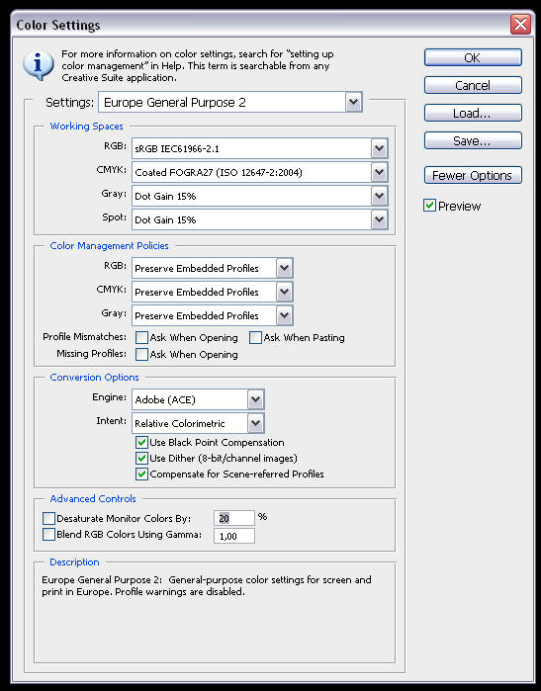Image resolution: width=541 pixels, height=691 pixels.
Task: Click the blue info icon
Action: point(39,65)
